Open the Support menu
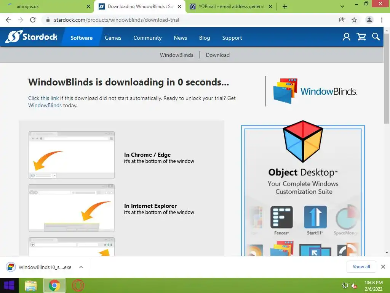390x293 pixels. pos(232,38)
